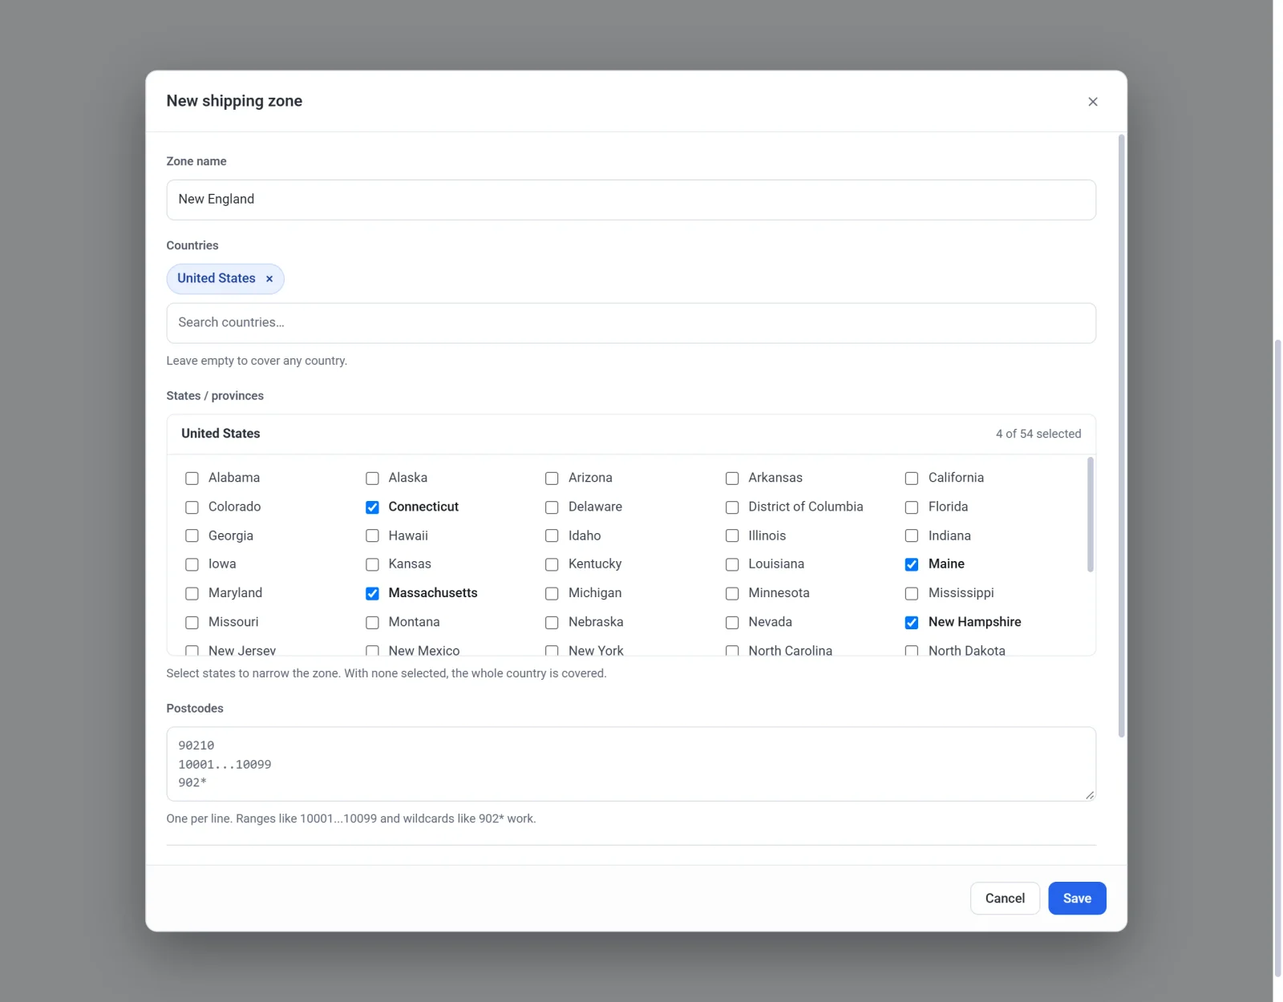The width and height of the screenshot is (1283, 1002).
Task: Check the Indiana checkbox
Action: click(x=912, y=535)
